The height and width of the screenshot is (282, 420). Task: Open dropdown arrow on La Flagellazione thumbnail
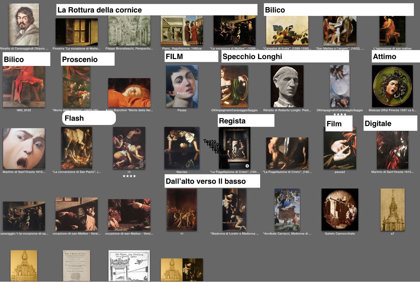click(247, 166)
